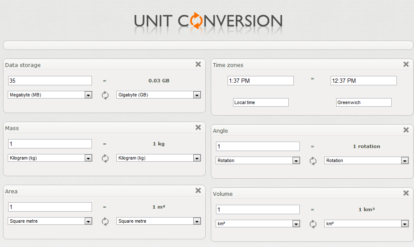Click the 1 km³ result text
414x247 pixels.
(x=367, y=209)
